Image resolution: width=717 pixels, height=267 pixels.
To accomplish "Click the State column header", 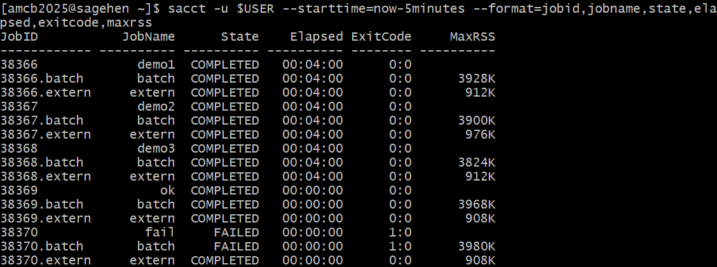I will coord(240,37).
